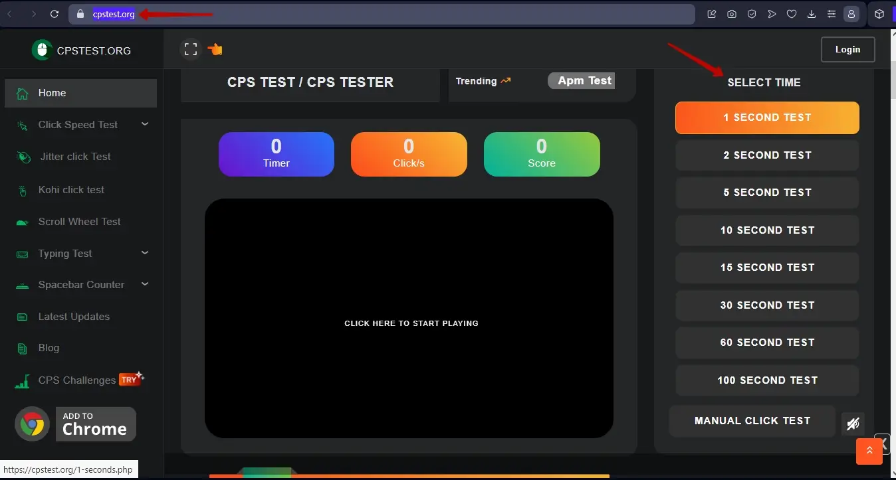Click the Home house icon in sidebar

(x=23, y=94)
